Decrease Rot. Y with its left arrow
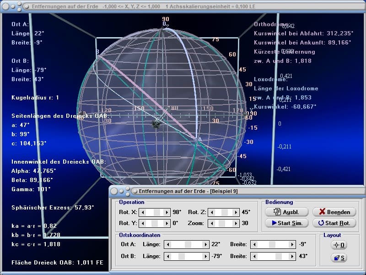This screenshot has height=275, width=366. [x=143, y=223]
